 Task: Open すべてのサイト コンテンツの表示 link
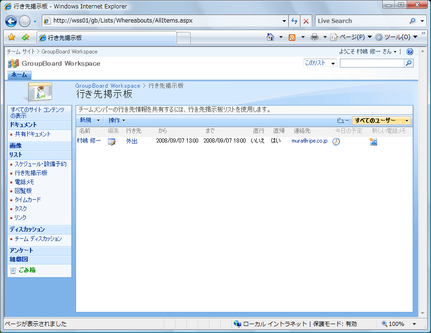pyautogui.click(x=38, y=113)
